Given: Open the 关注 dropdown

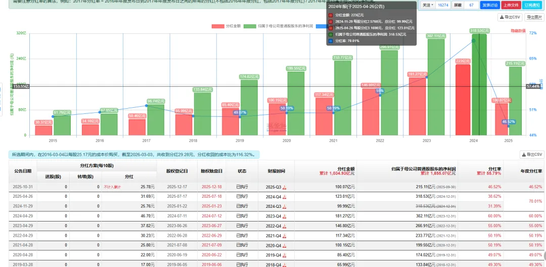Looking at the screenshot, I should [x=428, y=5].
